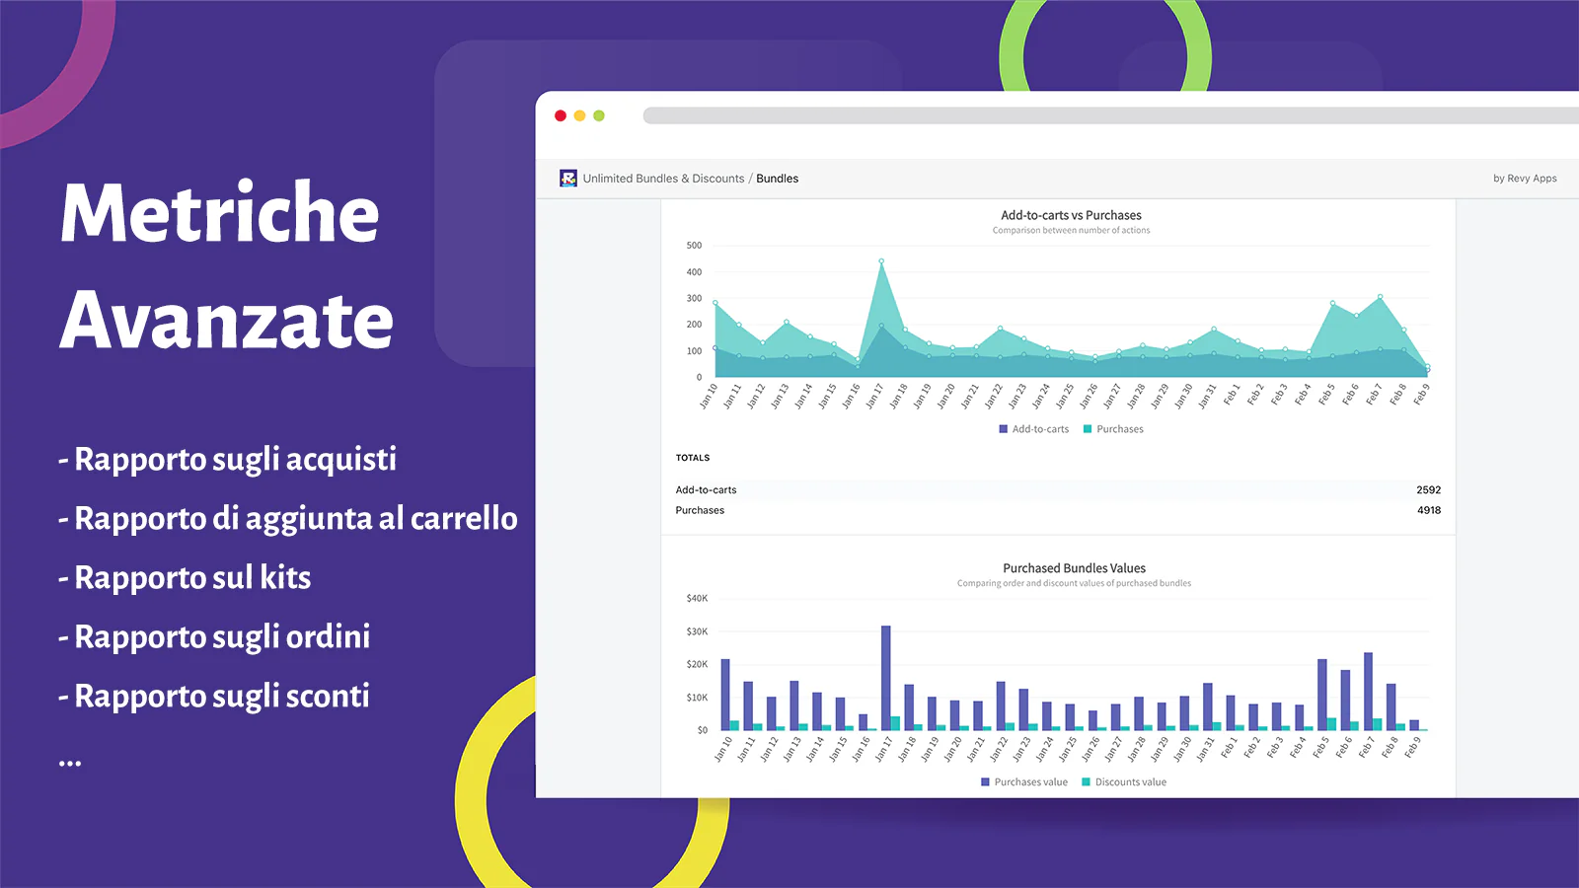
Task: Click the Metriche Avanzate heading
Action: coord(227,266)
